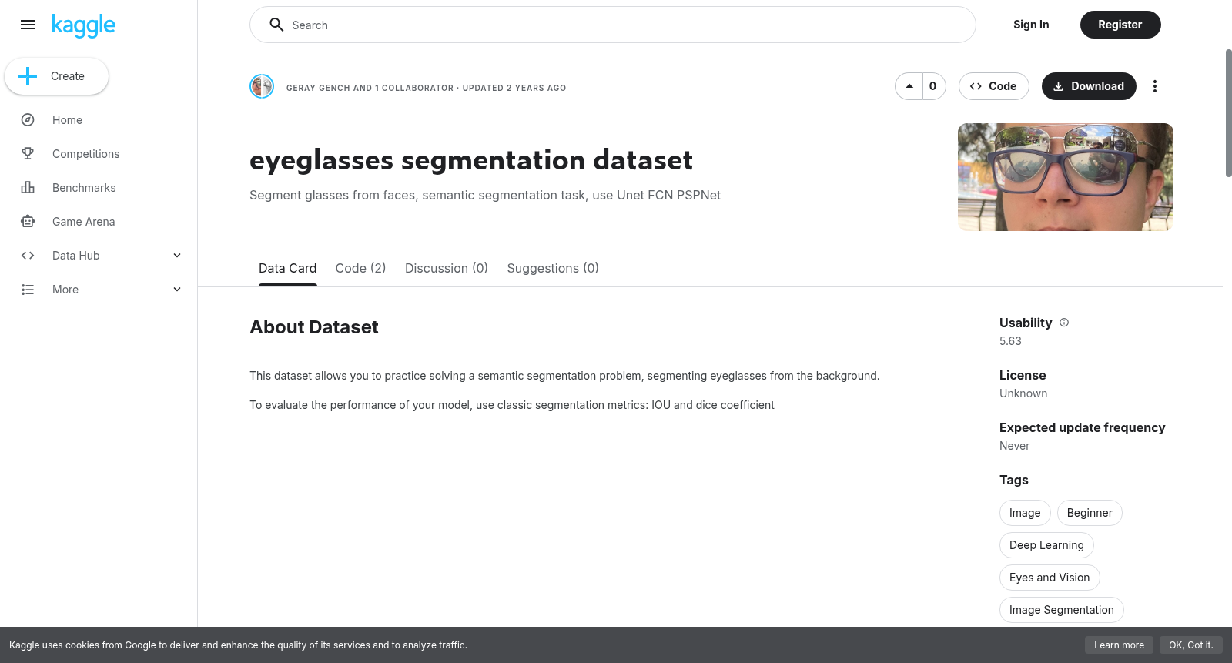Open Home via compass icon
Screen dimensions: 1232x663
coord(28,120)
